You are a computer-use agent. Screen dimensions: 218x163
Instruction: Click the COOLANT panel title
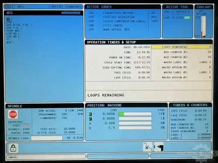pyautogui.click(x=204, y=7)
